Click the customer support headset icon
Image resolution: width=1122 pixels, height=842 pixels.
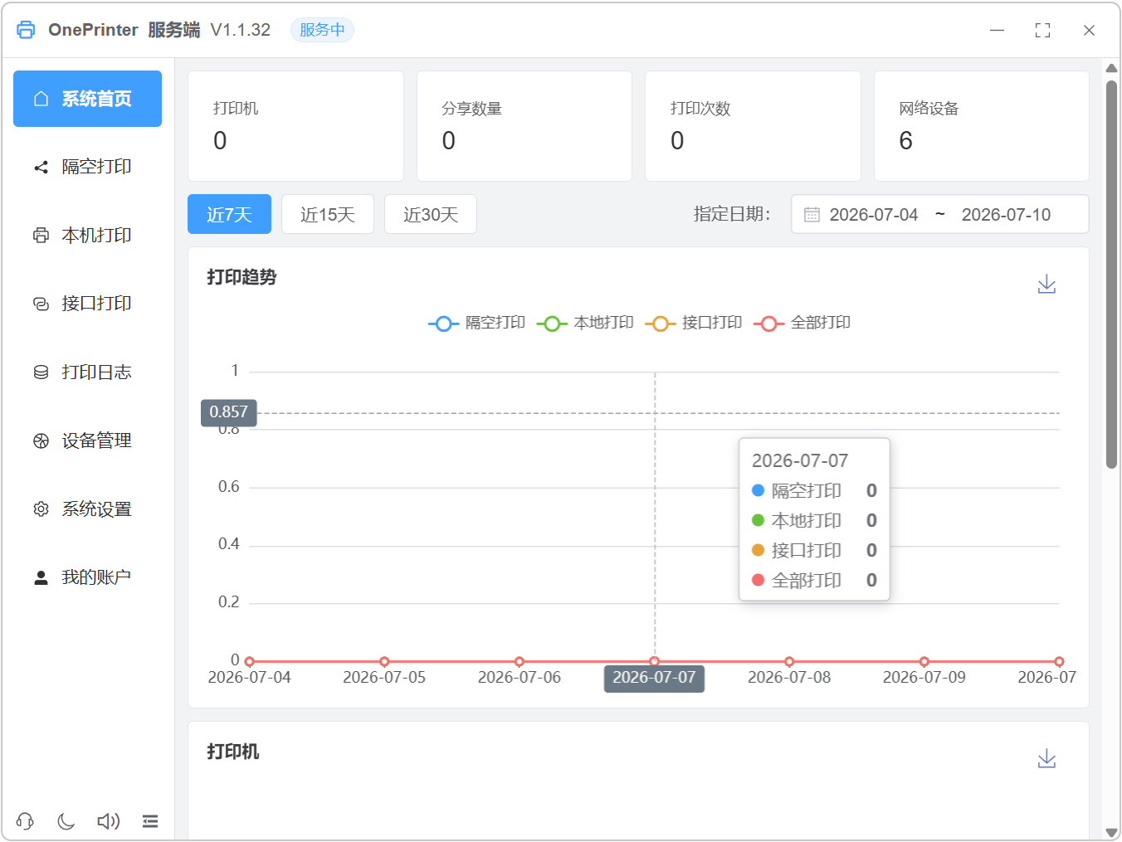(x=25, y=821)
